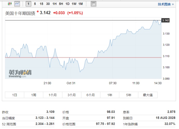Select the 1D chart interval

68,4
